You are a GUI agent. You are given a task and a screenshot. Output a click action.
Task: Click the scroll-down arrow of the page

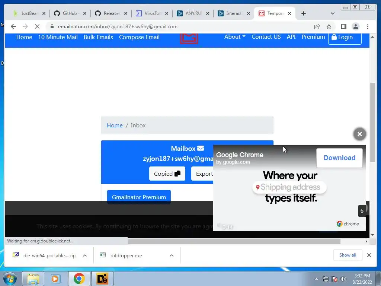[x=372, y=235]
